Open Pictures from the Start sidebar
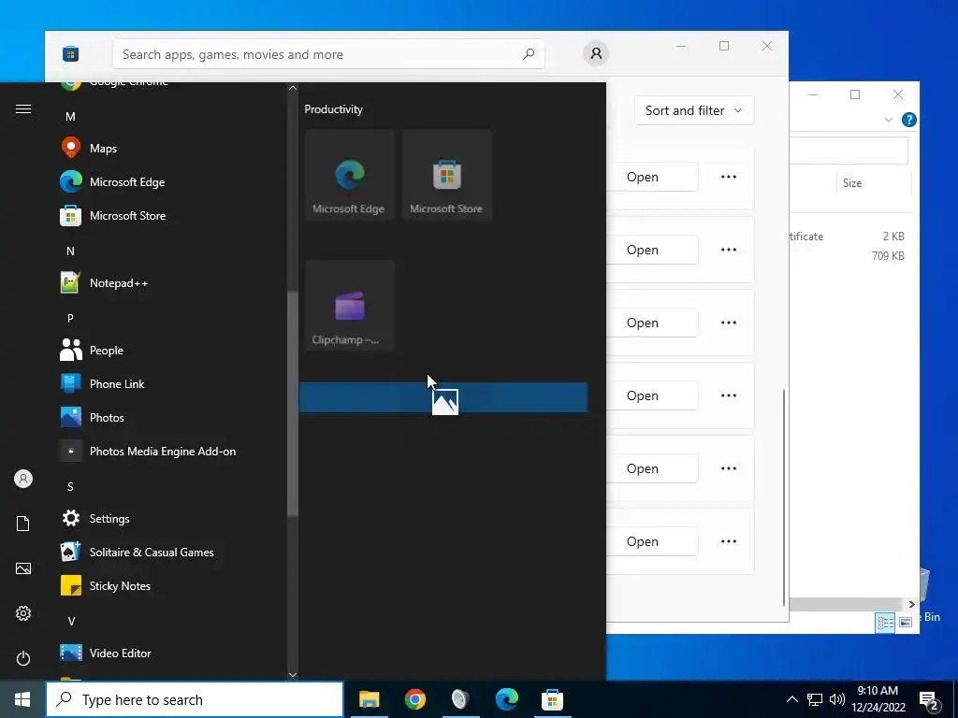The image size is (958, 718). point(23,568)
